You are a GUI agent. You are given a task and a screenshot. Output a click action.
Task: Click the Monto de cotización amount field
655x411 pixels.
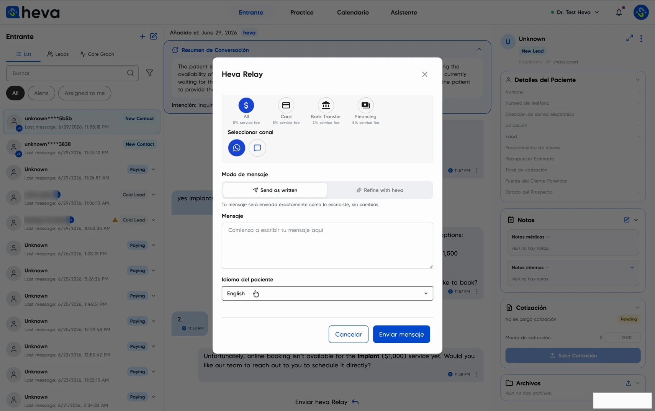pyautogui.click(x=622, y=337)
